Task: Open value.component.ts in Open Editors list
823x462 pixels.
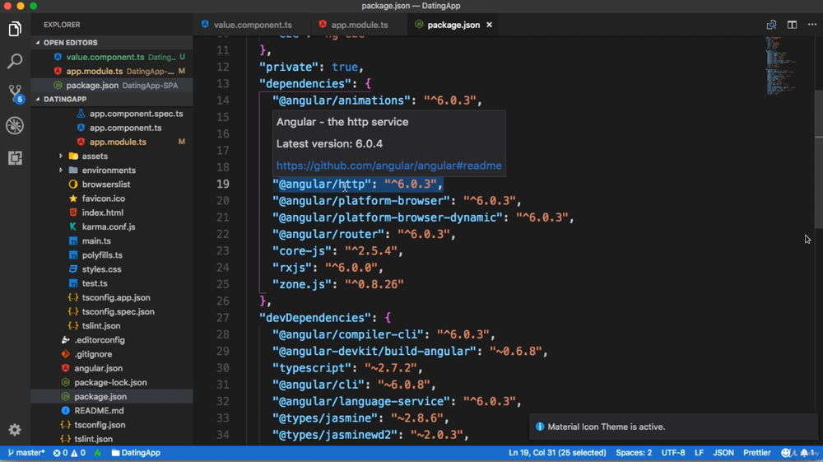Action: tap(112, 57)
